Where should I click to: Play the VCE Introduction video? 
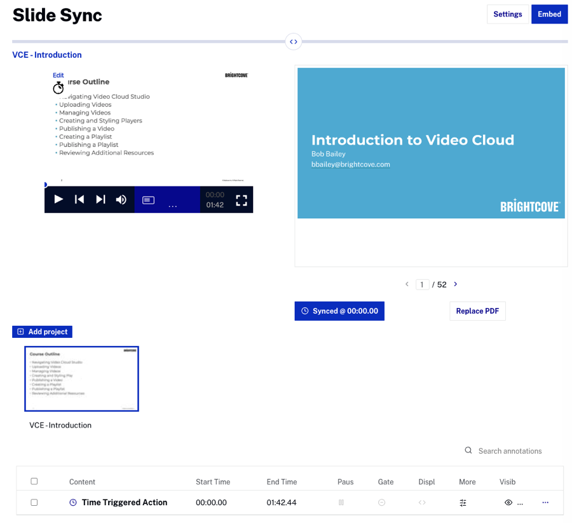58,200
